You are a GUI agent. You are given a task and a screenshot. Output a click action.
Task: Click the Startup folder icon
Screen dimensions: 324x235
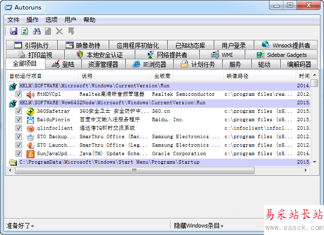click(x=13, y=163)
